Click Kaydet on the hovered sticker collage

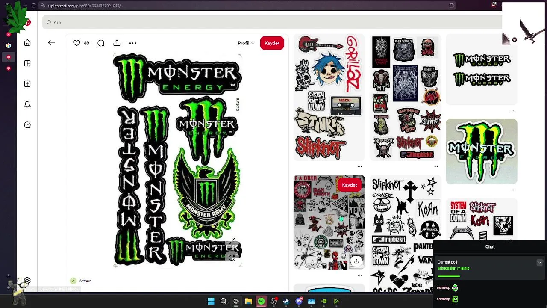[x=349, y=185]
